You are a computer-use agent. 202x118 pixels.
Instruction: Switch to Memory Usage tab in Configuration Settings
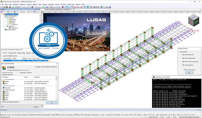tap(21, 53)
